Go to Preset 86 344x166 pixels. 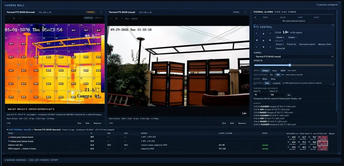click(x=280, y=48)
